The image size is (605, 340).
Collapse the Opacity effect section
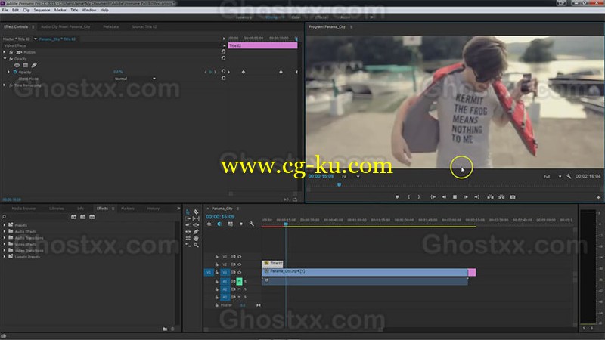(x=5, y=59)
